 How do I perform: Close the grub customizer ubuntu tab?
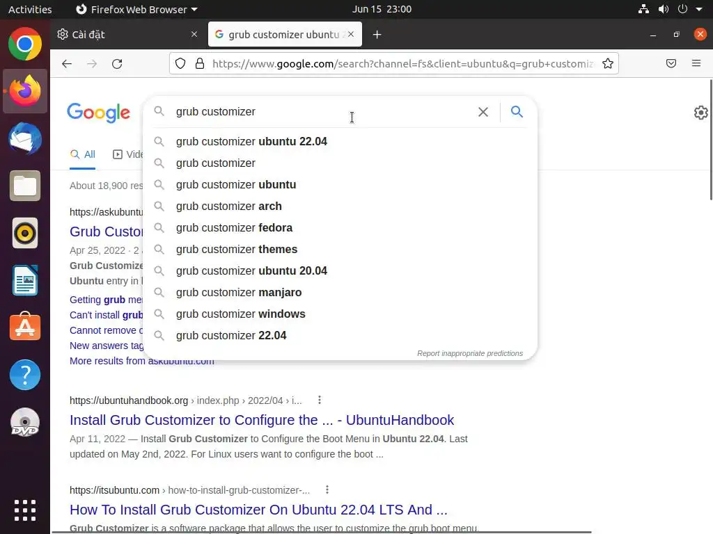tap(351, 34)
